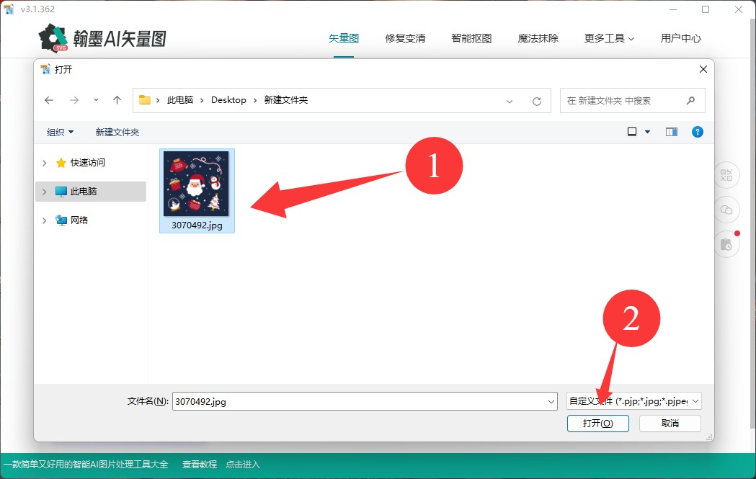Click the search magnifier icon

[x=690, y=101]
